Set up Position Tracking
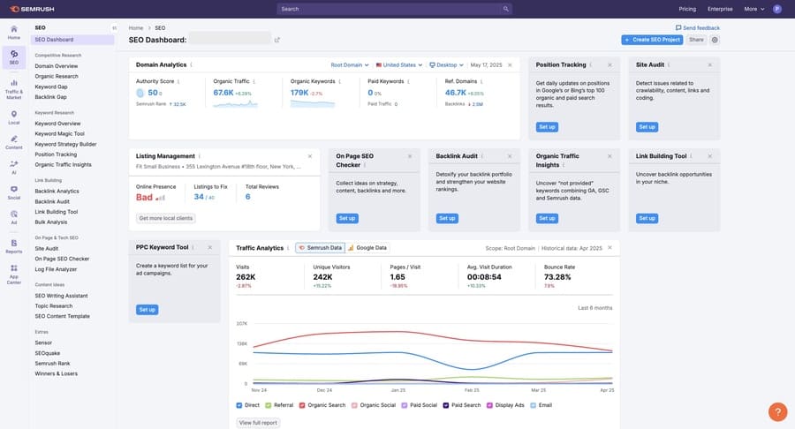 [x=547, y=126]
